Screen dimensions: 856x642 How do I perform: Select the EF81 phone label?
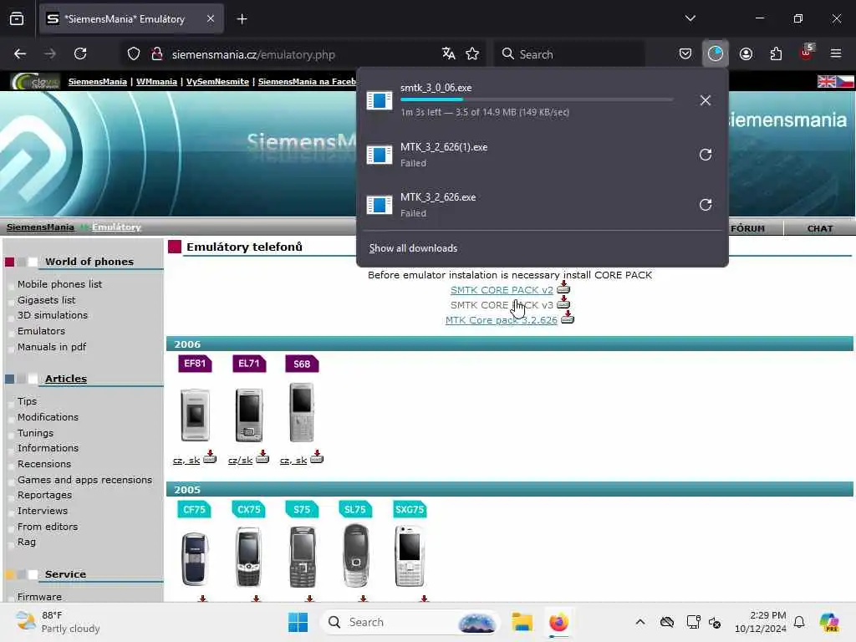point(195,364)
